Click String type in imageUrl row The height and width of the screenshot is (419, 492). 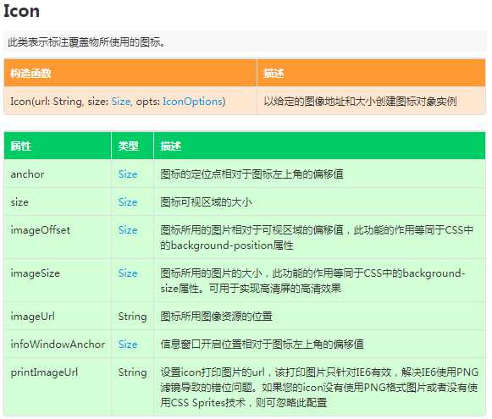pos(132,317)
